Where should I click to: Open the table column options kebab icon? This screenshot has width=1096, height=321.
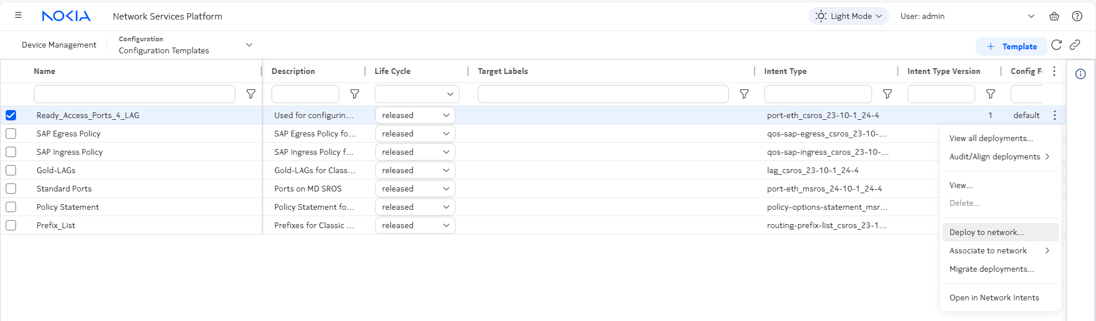coord(1054,71)
